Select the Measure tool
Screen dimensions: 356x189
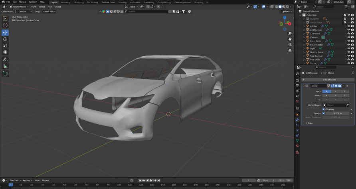(x=5, y=66)
